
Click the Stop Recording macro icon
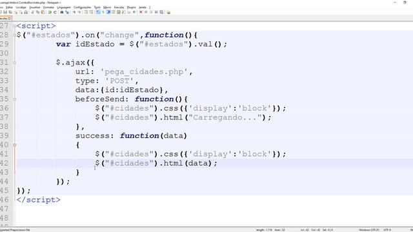pyautogui.click(x=146, y=12)
